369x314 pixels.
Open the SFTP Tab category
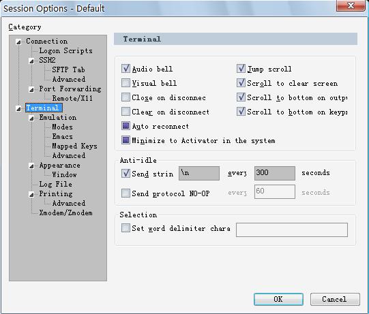68,69
